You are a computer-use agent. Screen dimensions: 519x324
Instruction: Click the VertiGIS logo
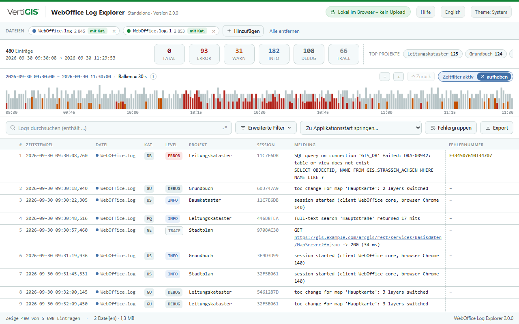(23, 12)
